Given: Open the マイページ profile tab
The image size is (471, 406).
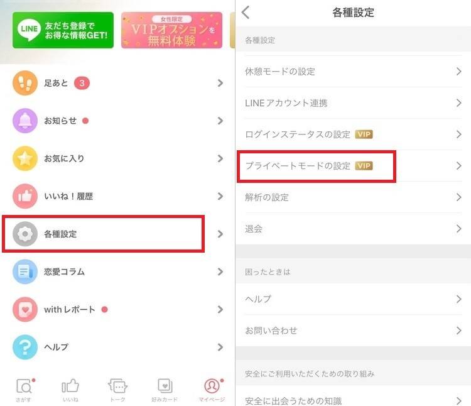Looking at the screenshot, I should (x=212, y=390).
